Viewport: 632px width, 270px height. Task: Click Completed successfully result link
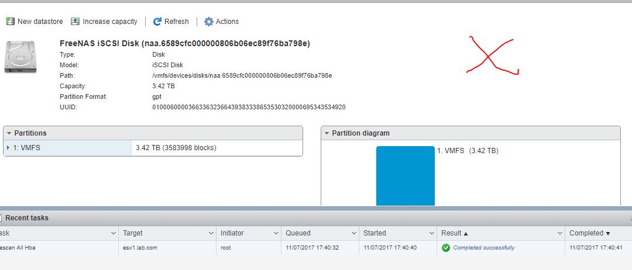[x=484, y=248]
